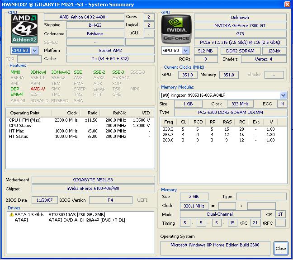
Task: Click the PC2-5300 DDR2-SDRAM UDIMM type field
Action: coord(231,112)
